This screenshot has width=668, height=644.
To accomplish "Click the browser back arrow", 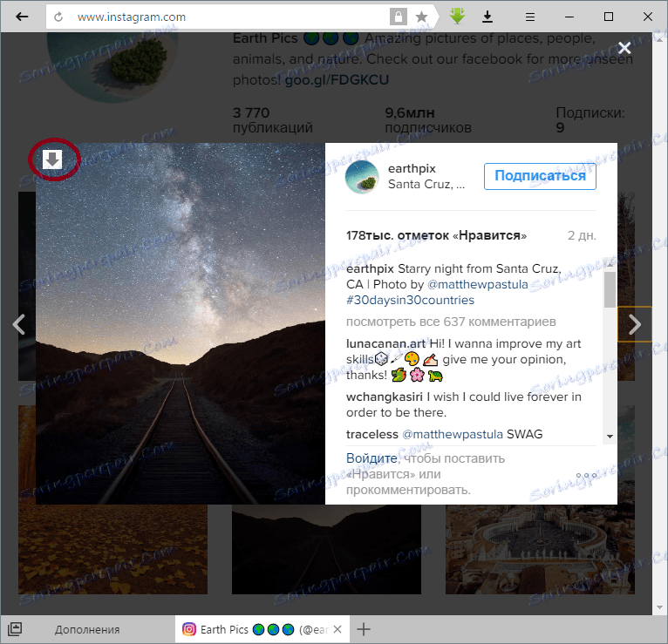I will 22,17.
